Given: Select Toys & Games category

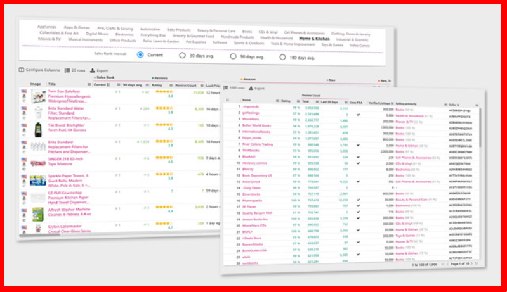Looking at the screenshot, I should [x=332, y=45].
